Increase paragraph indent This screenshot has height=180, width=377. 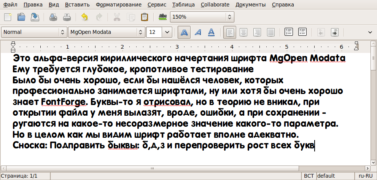coord(335,32)
